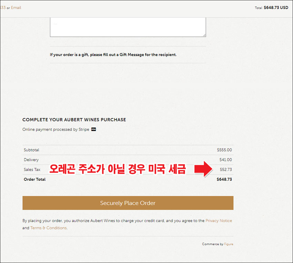Select the Sales Tax amount $52.73
This screenshot has width=293, height=263.
coord(226,170)
